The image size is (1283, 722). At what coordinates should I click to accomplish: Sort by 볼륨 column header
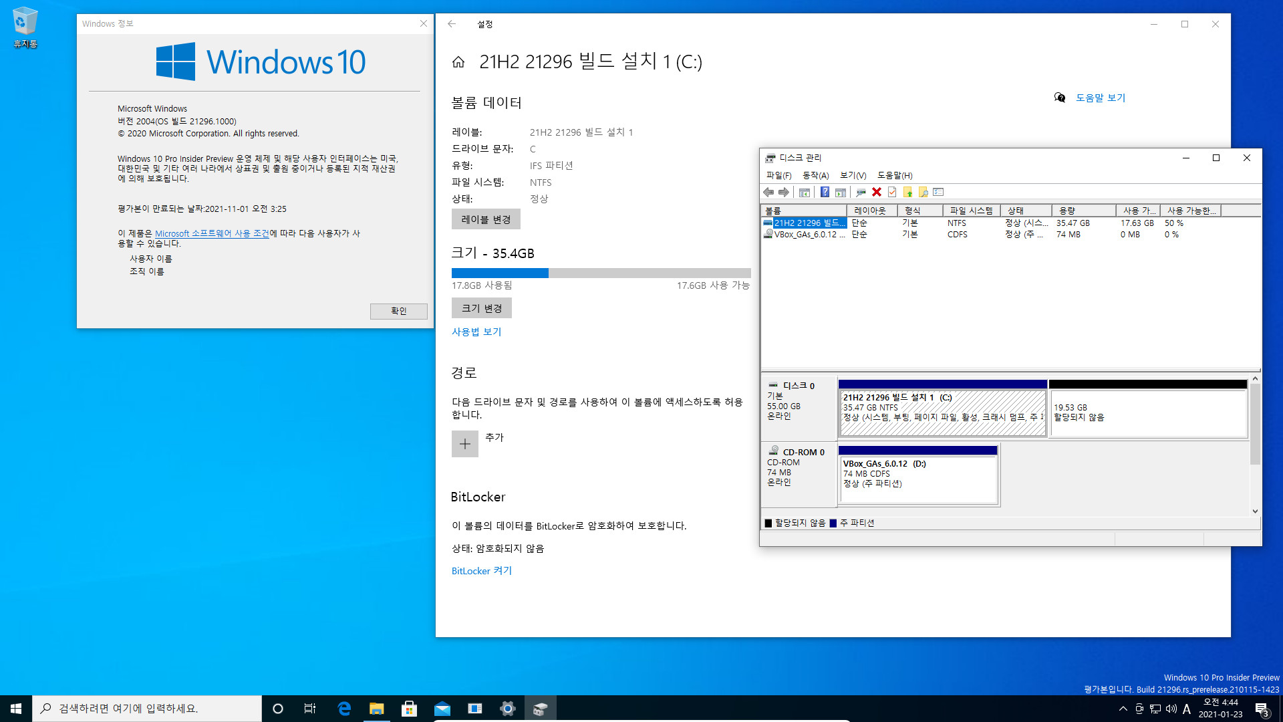coord(804,211)
